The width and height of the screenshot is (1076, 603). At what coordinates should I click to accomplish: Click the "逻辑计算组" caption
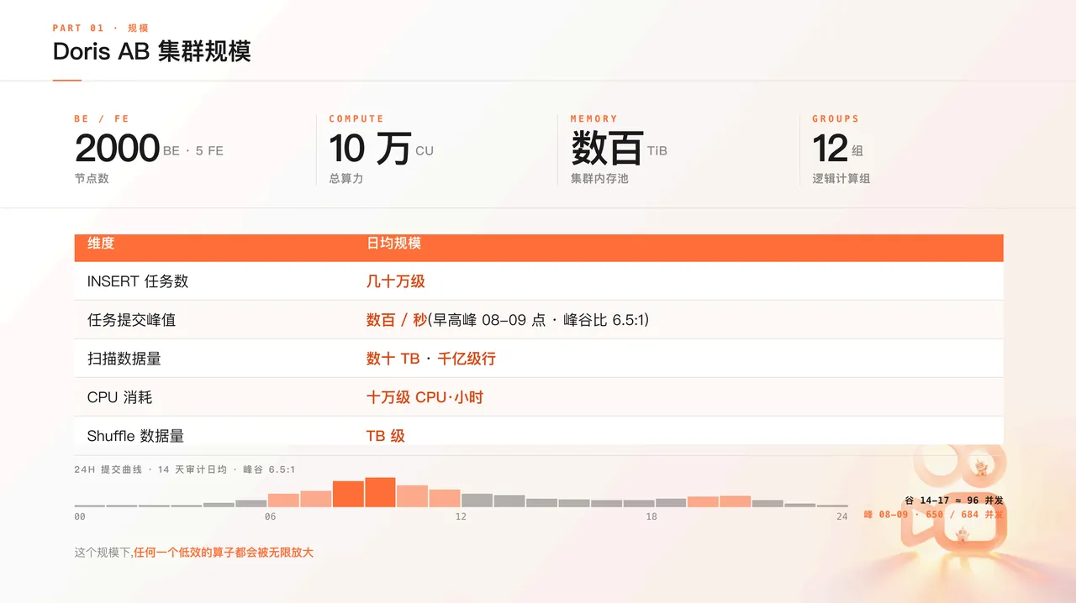841,179
